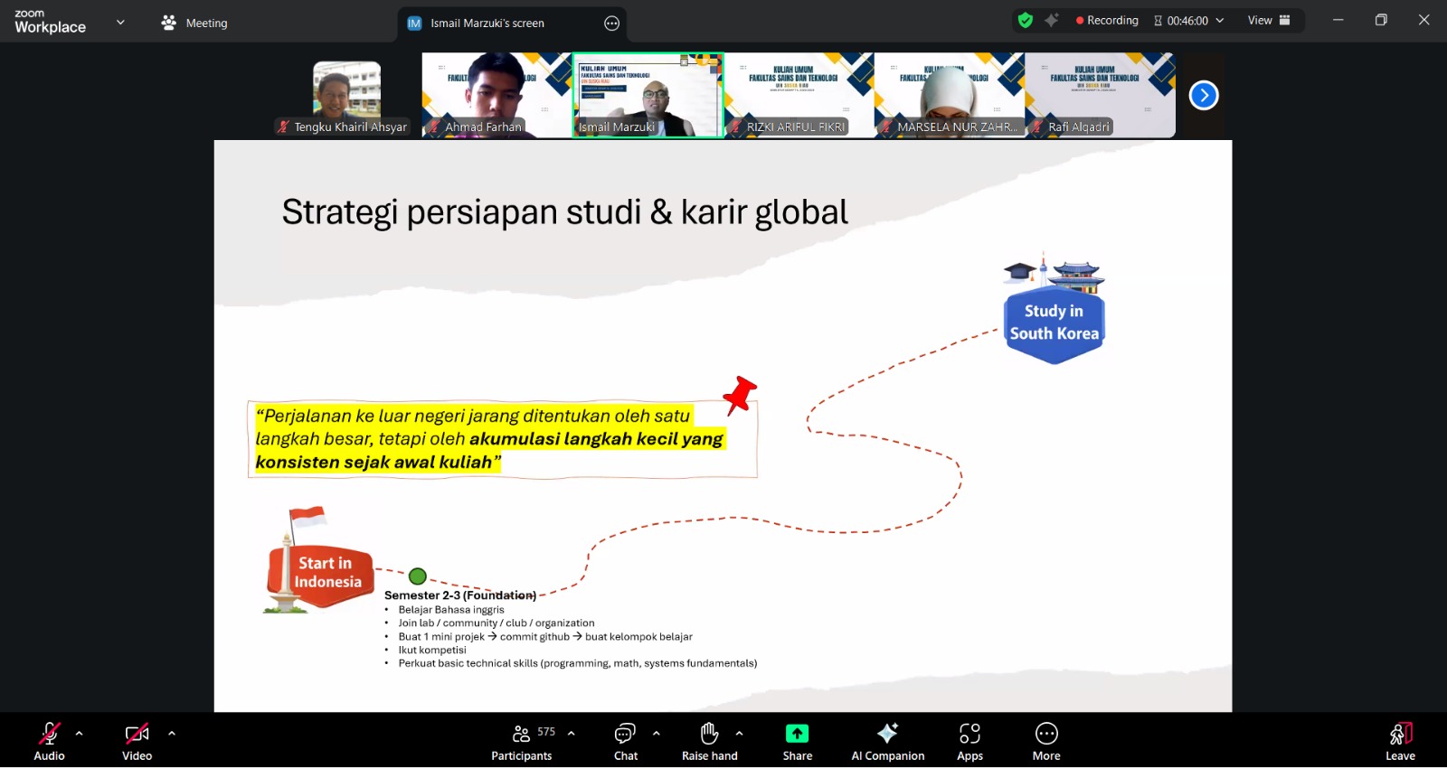The image size is (1447, 768).
Task: Start sharing with the green Share button
Action: point(797,740)
